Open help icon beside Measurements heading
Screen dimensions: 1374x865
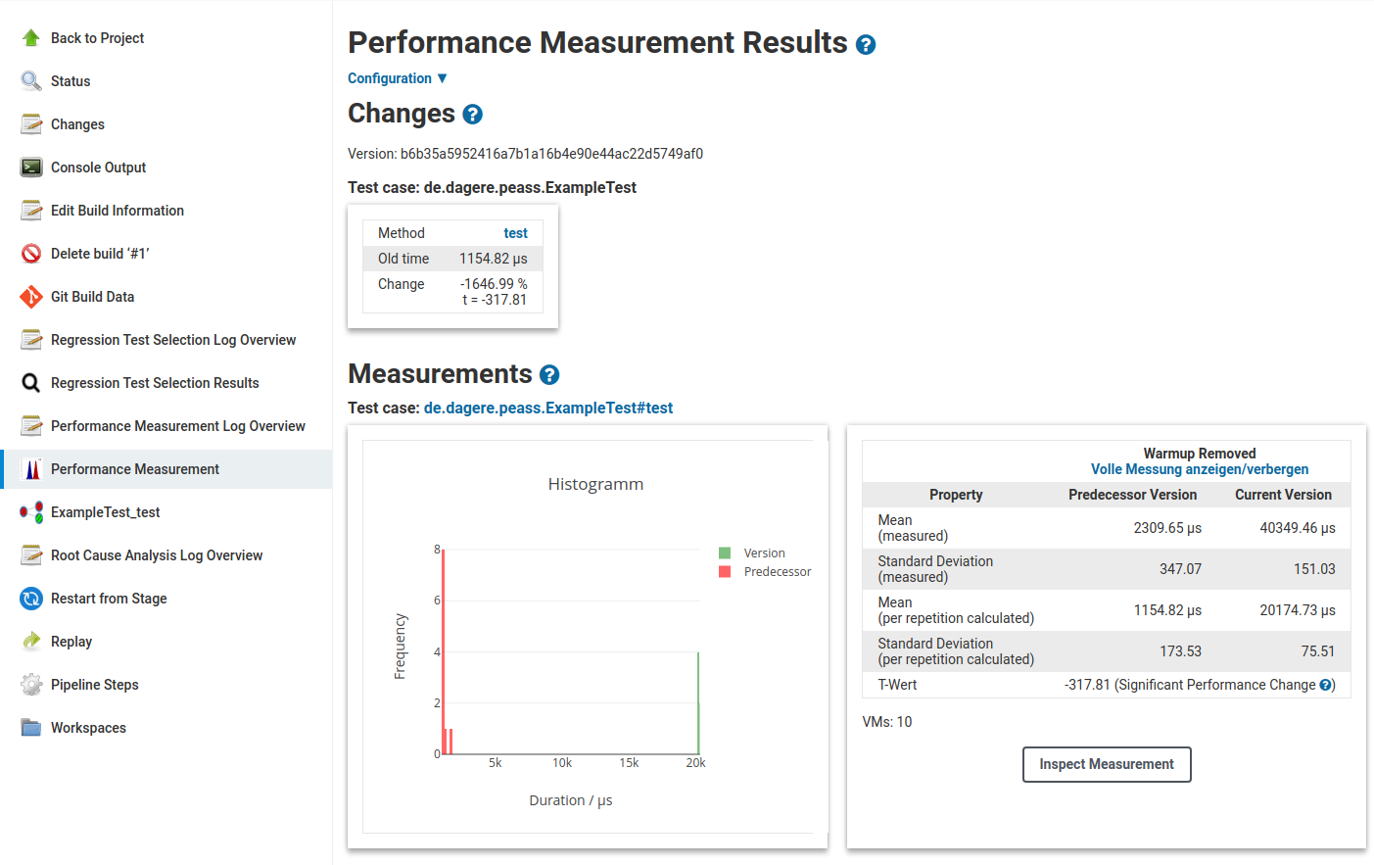click(x=549, y=375)
